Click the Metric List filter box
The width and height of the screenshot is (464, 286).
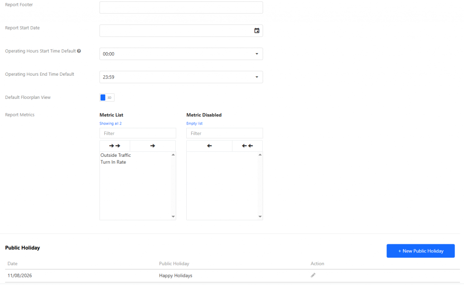coord(138,133)
